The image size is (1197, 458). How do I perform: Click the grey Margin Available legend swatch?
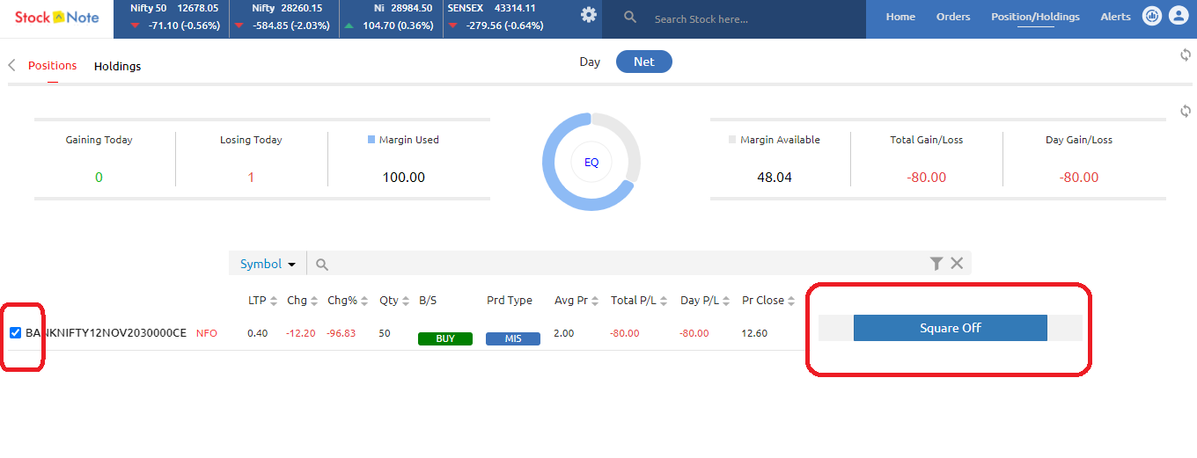[732, 140]
